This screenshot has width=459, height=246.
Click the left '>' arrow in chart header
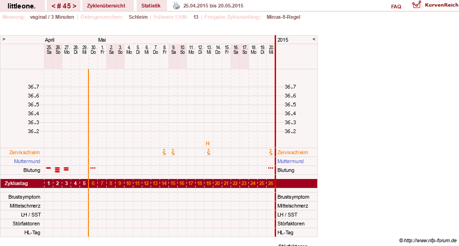click(x=4, y=39)
